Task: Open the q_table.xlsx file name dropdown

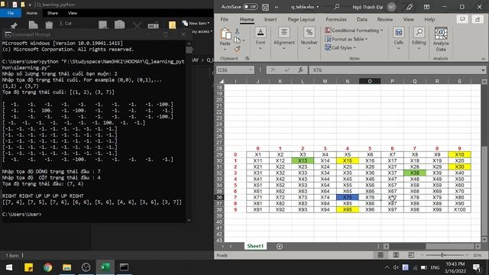Action: 305,7
